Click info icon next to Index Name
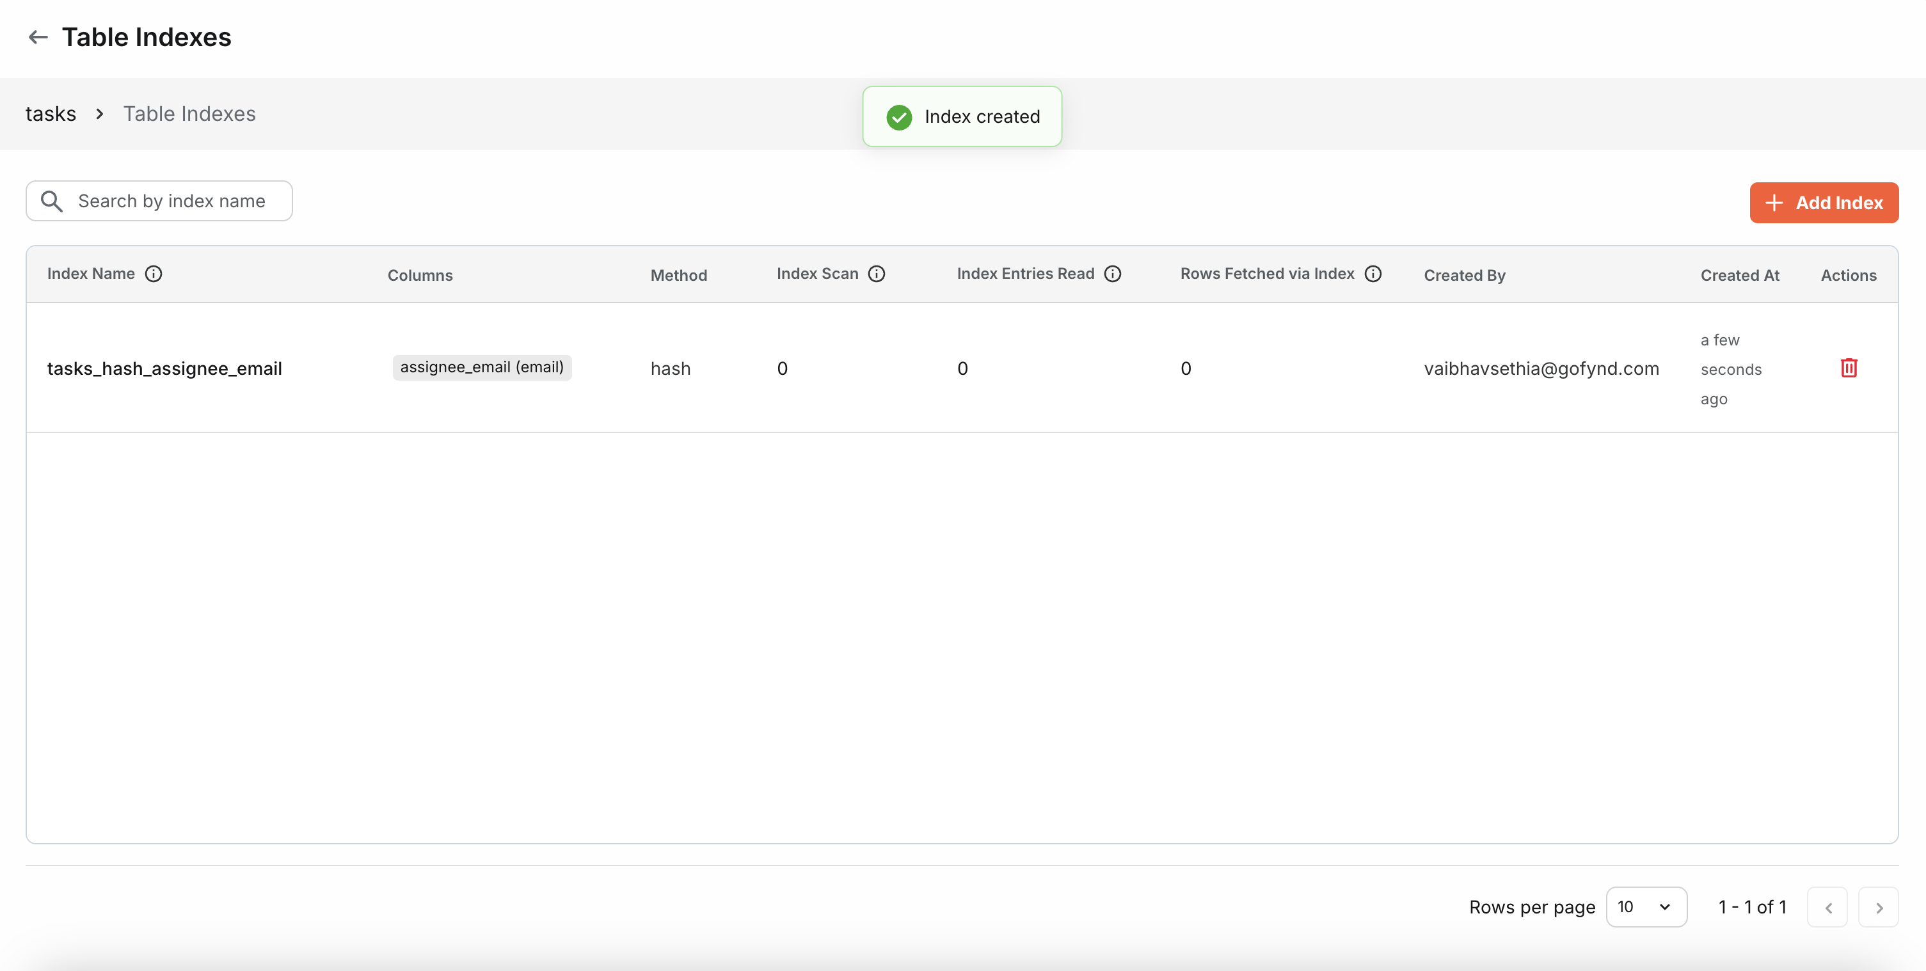The width and height of the screenshot is (1926, 971). pos(154,274)
